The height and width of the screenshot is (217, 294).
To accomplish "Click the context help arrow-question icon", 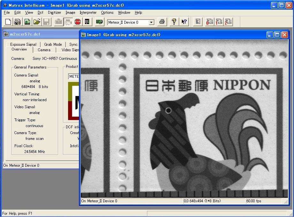I will (184, 22).
